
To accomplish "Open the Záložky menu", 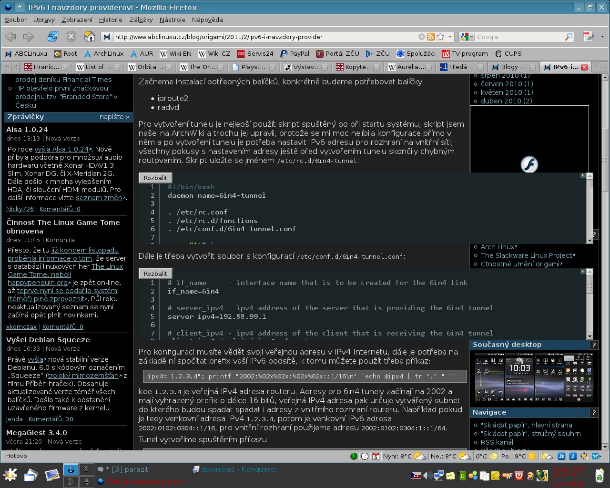I will (141, 20).
